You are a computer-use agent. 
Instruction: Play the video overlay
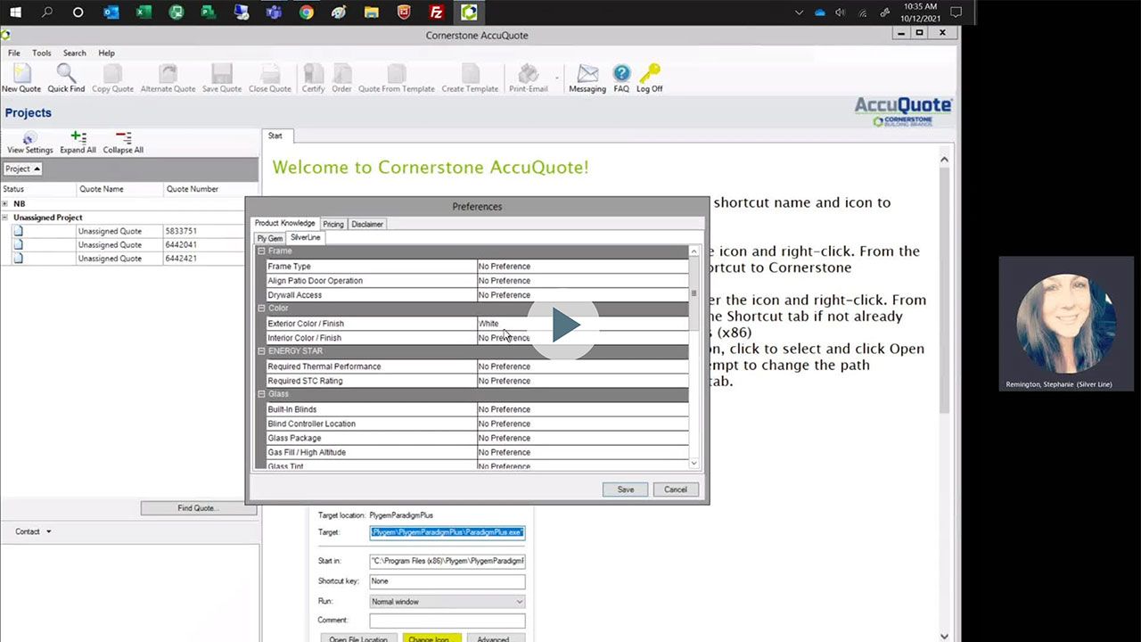click(564, 325)
